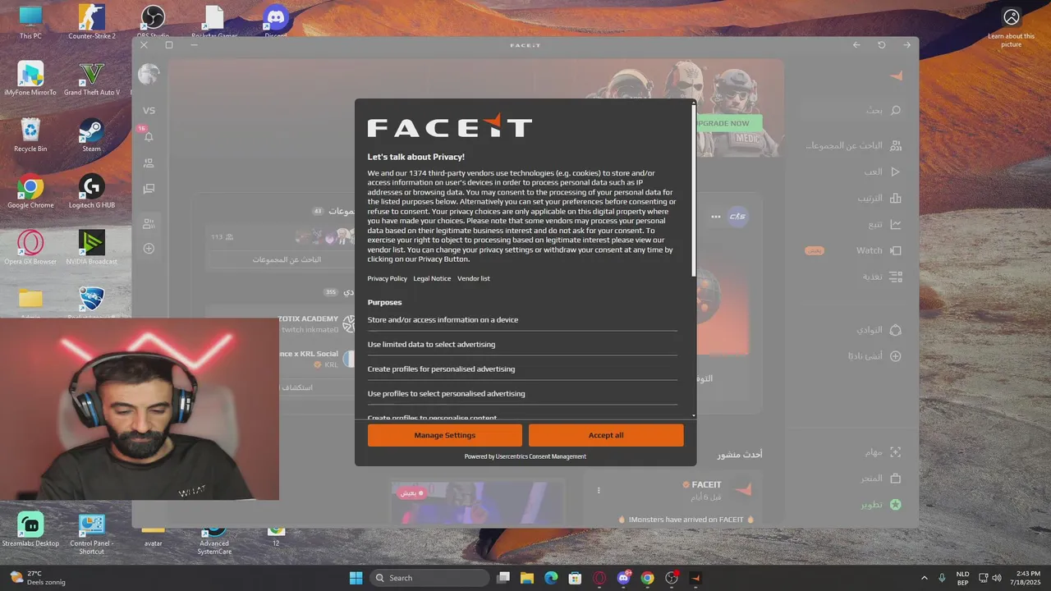The height and width of the screenshot is (591, 1051).
Task: Expand 'Store and/or access information on a device'
Action: coord(522,320)
